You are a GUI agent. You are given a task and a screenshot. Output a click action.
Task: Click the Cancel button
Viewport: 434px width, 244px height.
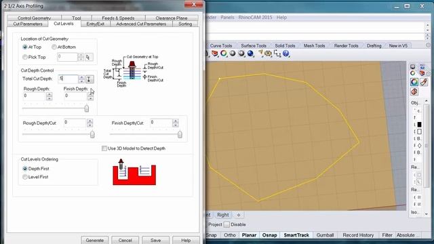tap(125, 240)
